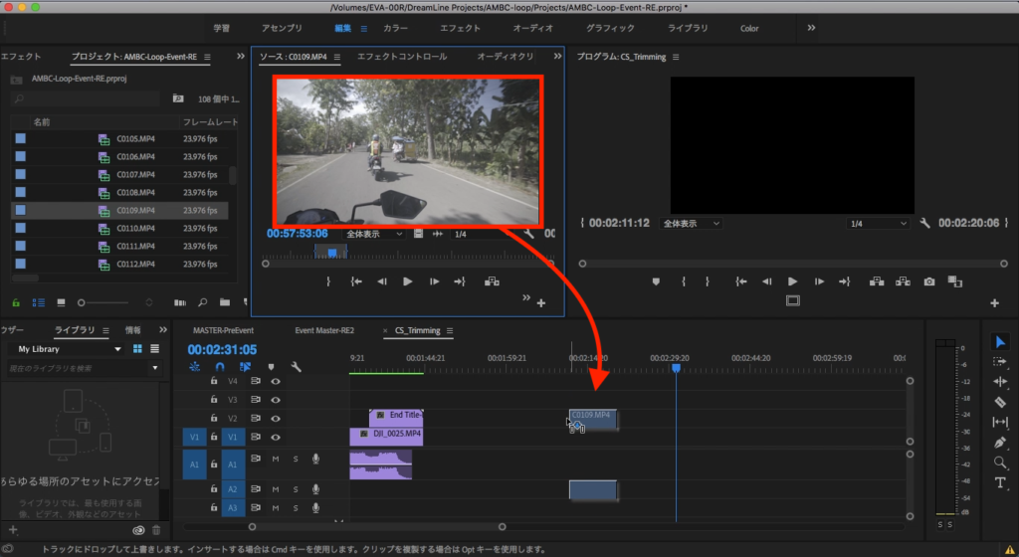
Task: Click Export Frame camera icon in Program monitor
Action: click(928, 281)
